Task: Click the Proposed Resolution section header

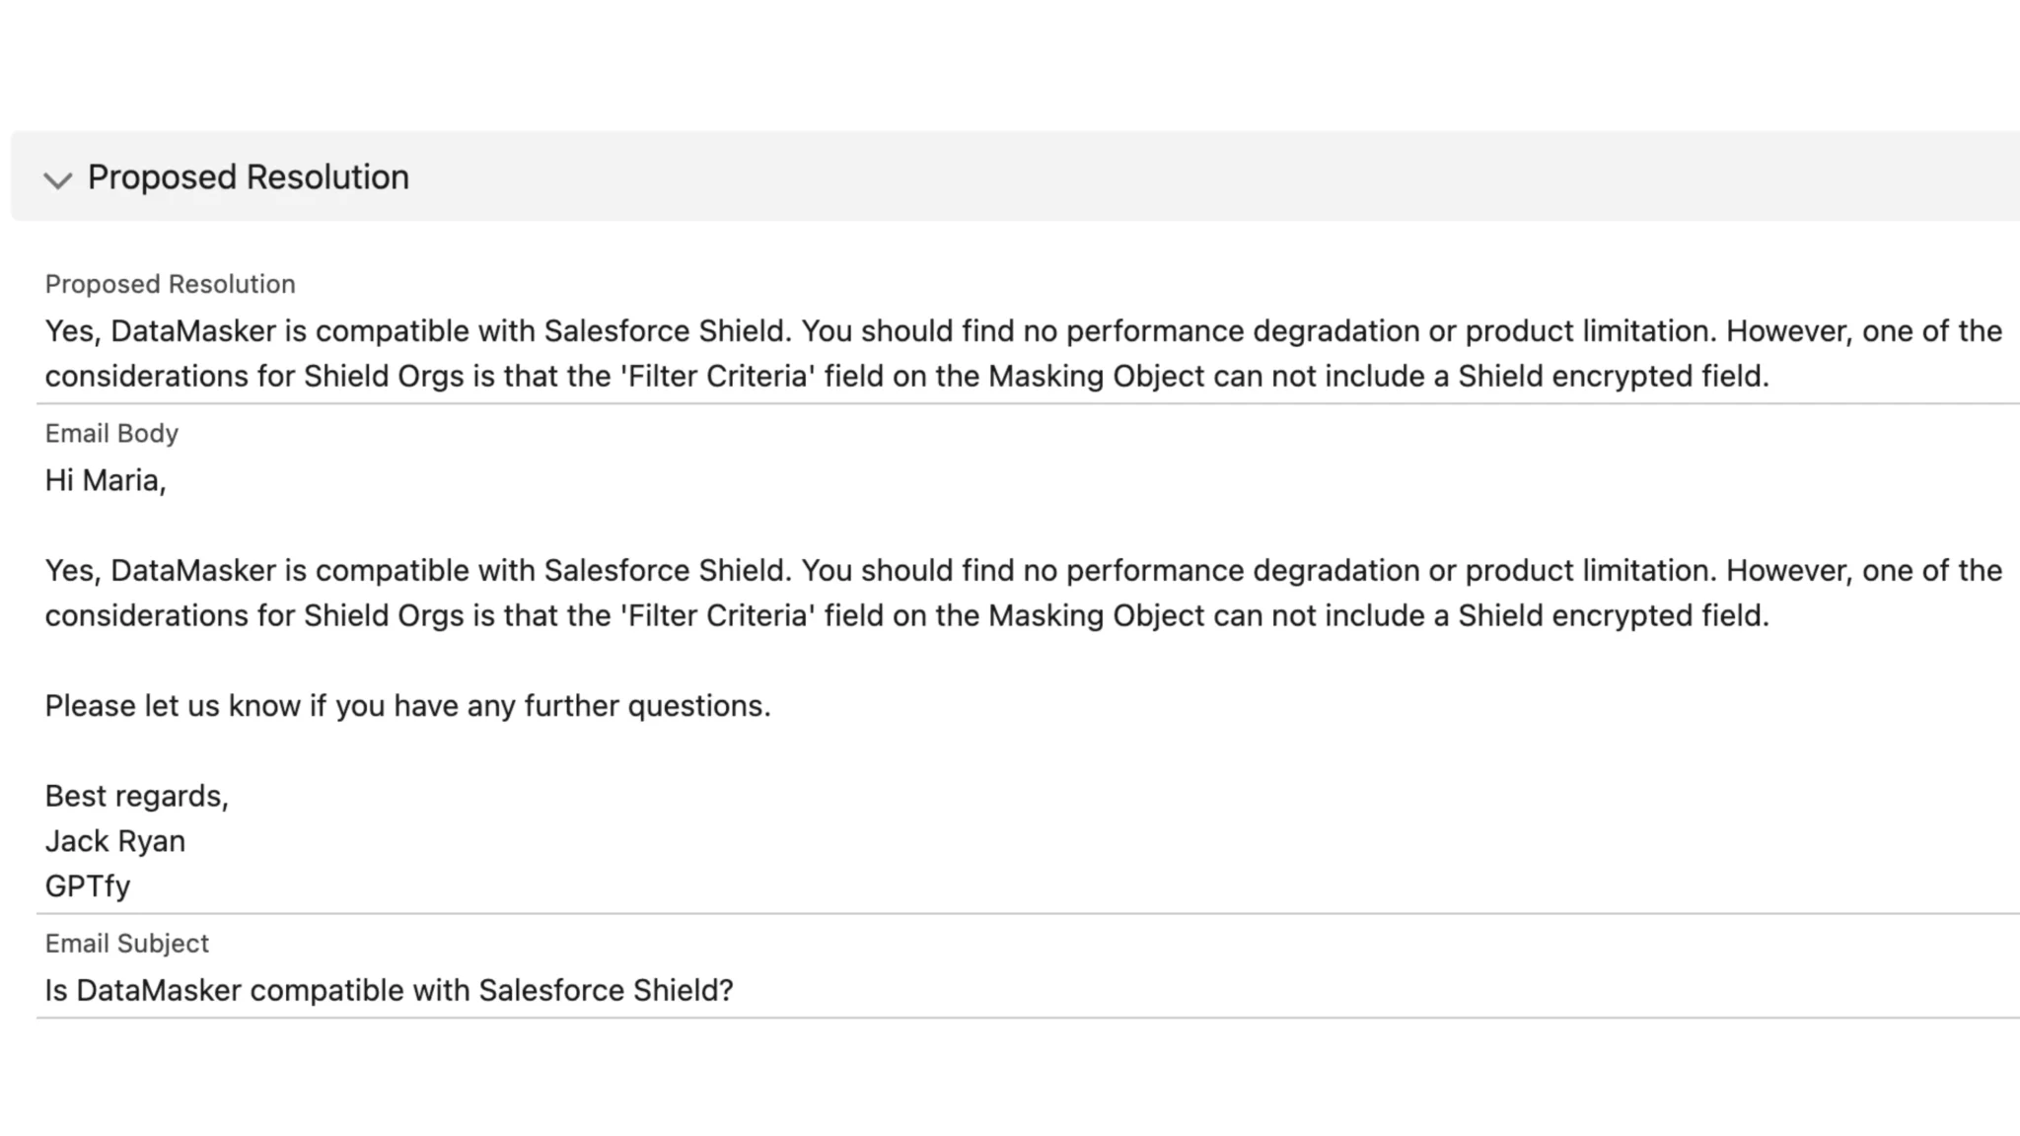Action: [x=248, y=177]
